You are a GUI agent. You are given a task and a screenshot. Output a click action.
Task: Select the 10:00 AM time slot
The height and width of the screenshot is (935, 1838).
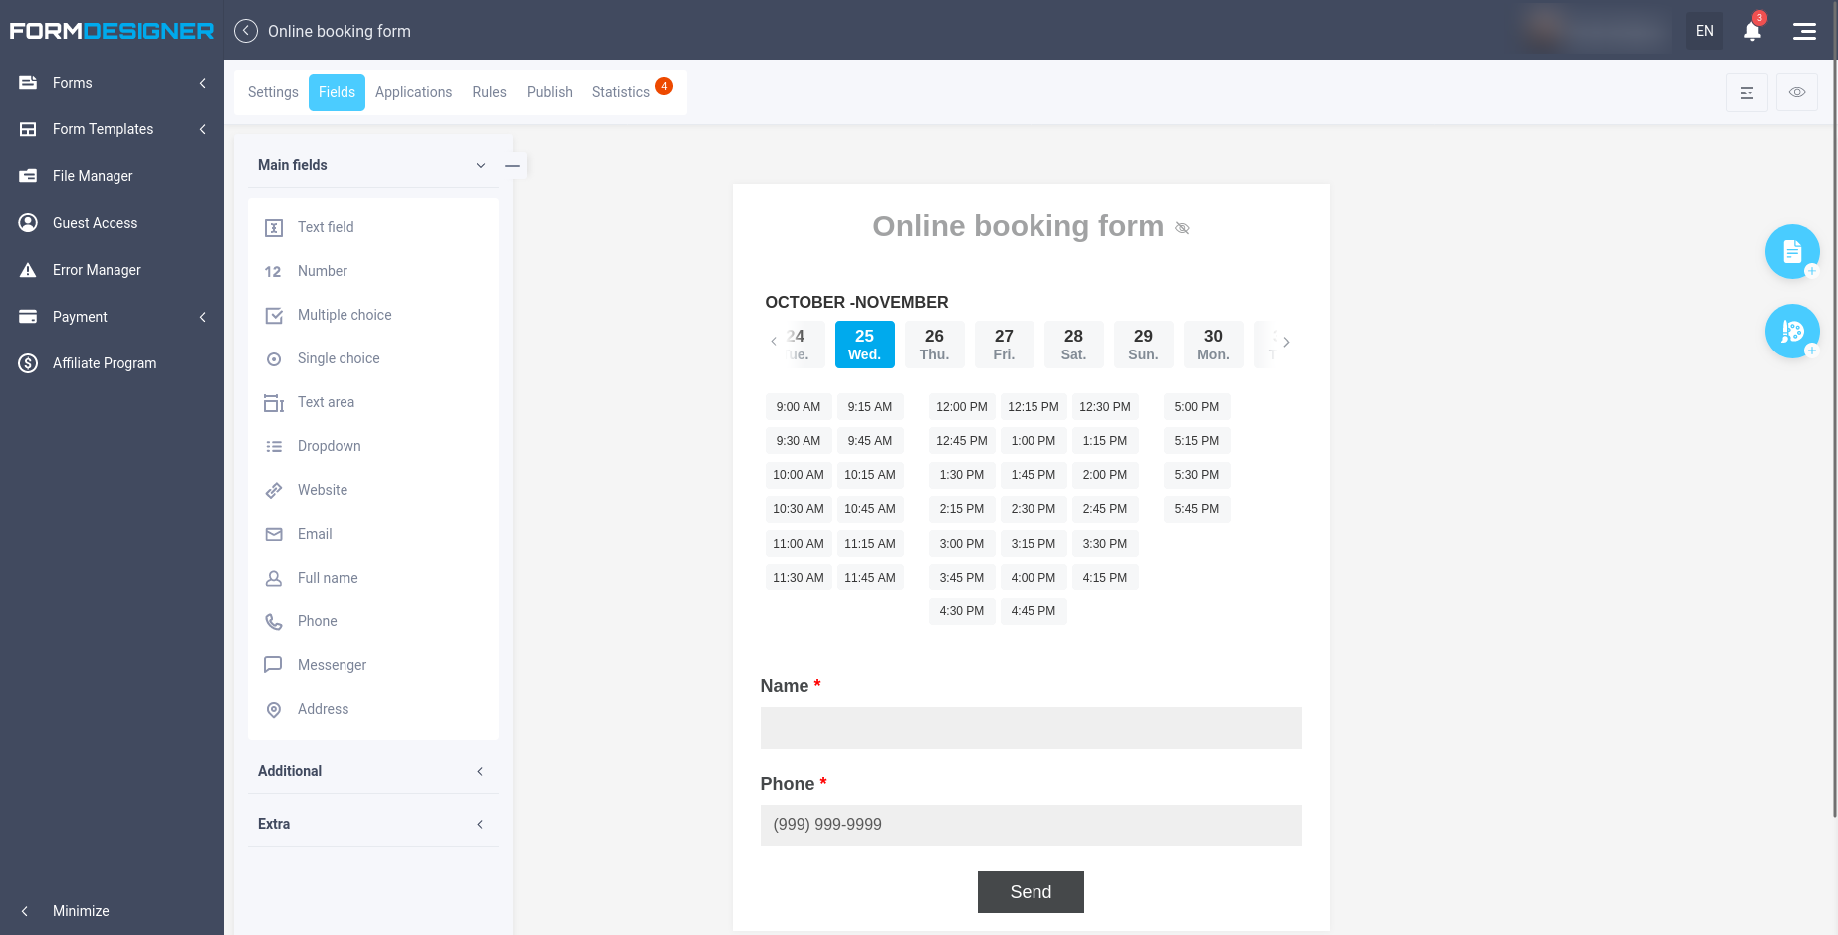[799, 475]
